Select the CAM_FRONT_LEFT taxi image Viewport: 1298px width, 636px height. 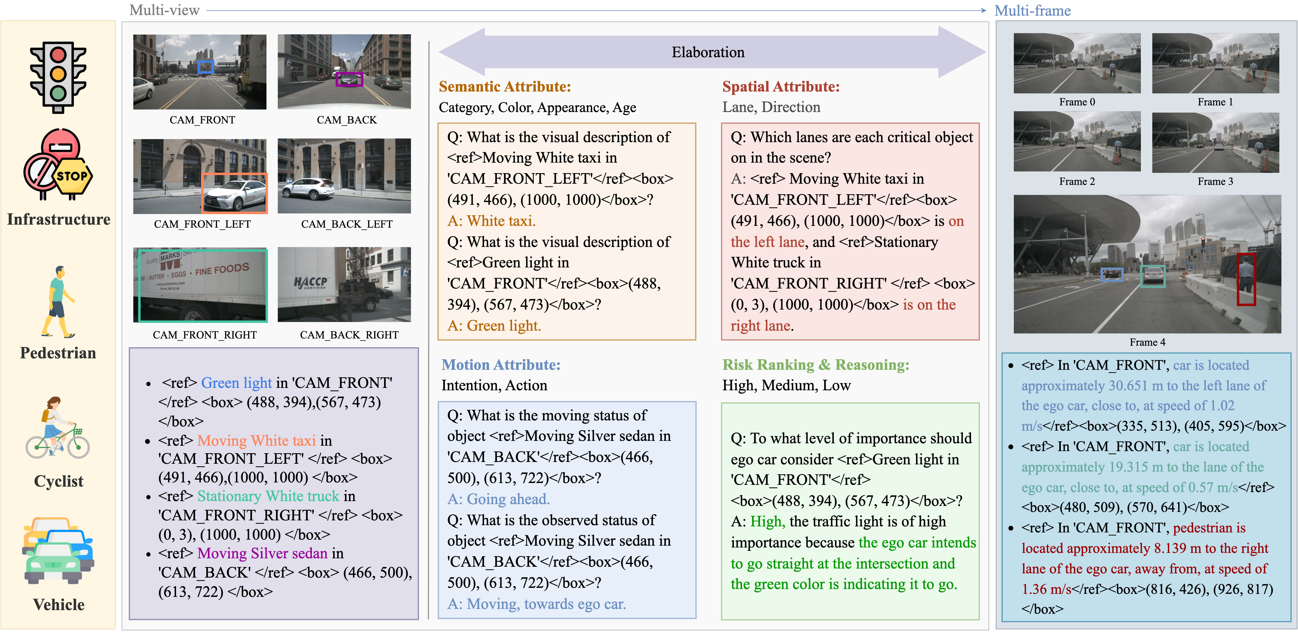point(200,176)
